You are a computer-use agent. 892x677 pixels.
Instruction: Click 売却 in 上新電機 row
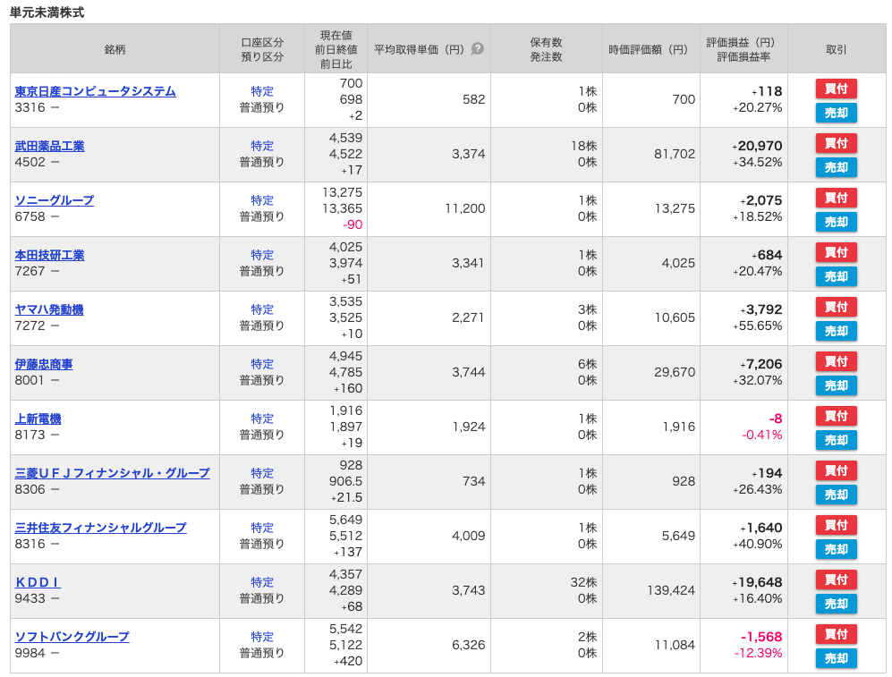coord(837,440)
